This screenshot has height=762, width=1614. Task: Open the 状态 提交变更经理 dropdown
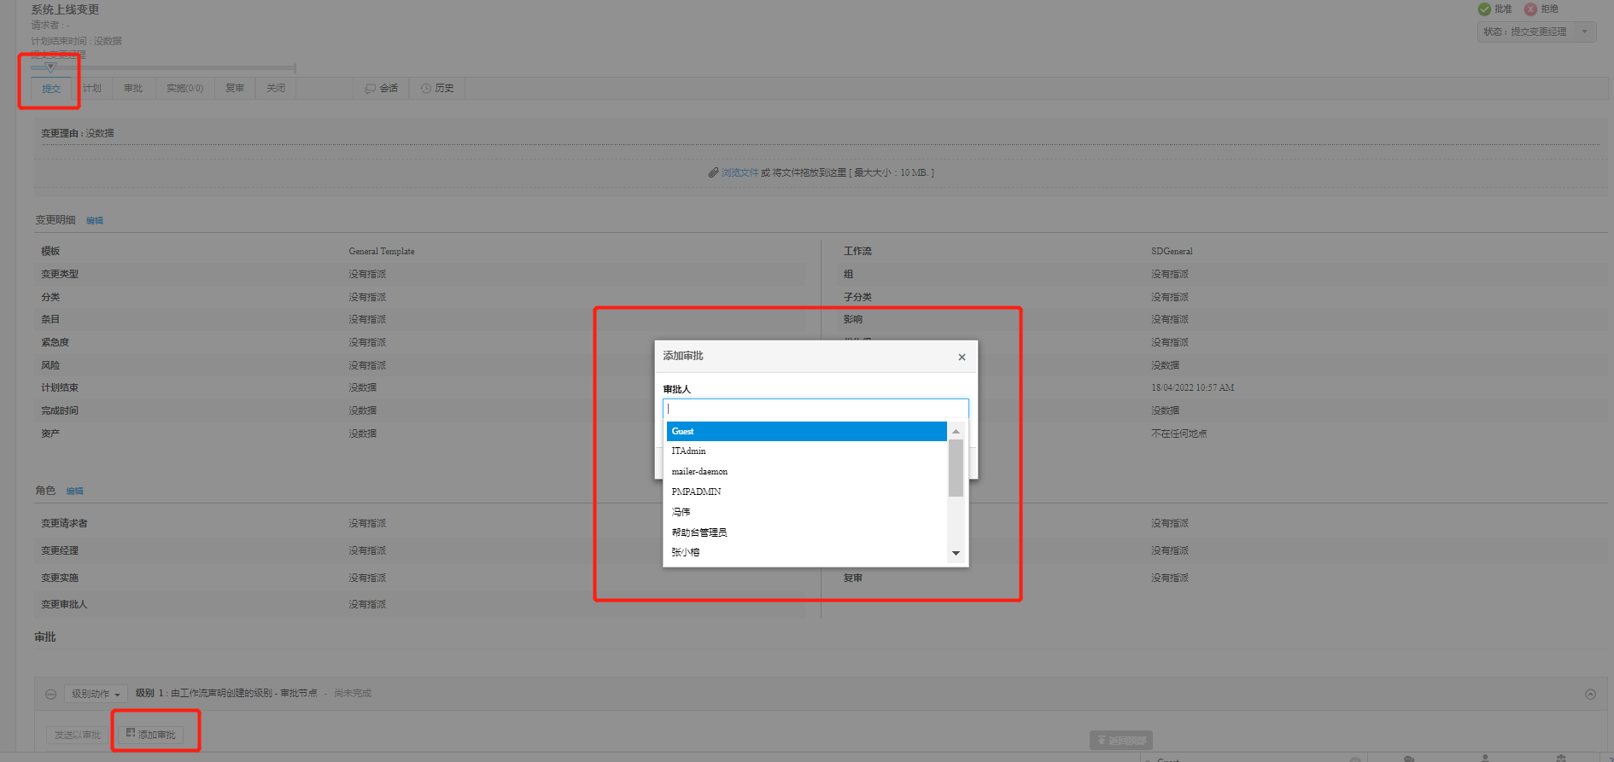pyautogui.click(x=1536, y=32)
